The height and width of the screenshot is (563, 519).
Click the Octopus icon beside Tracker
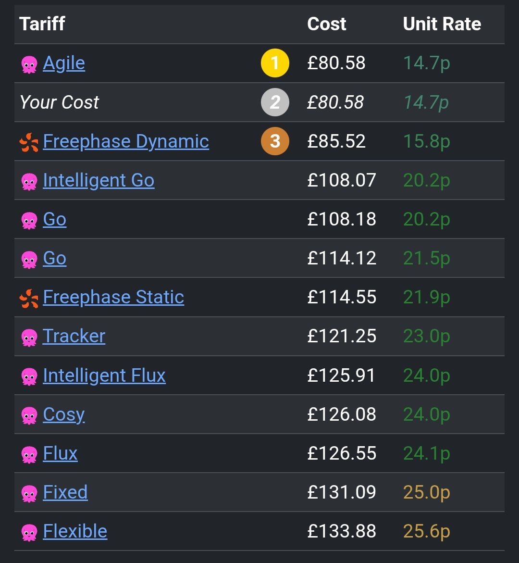pos(29,337)
